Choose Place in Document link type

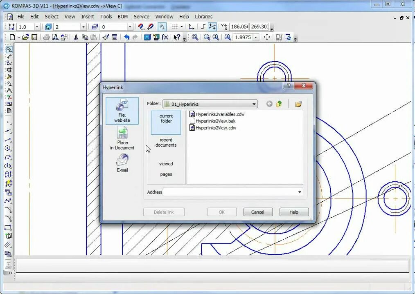coord(122,138)
